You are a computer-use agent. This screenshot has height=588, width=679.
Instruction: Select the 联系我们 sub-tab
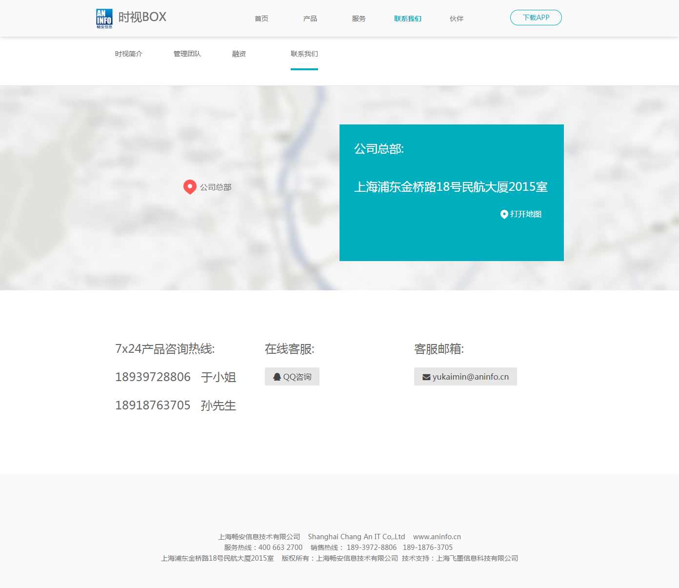(x=304, y=54)
